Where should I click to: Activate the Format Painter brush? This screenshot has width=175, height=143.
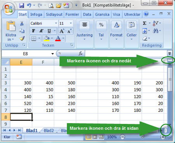pos(22,38)
